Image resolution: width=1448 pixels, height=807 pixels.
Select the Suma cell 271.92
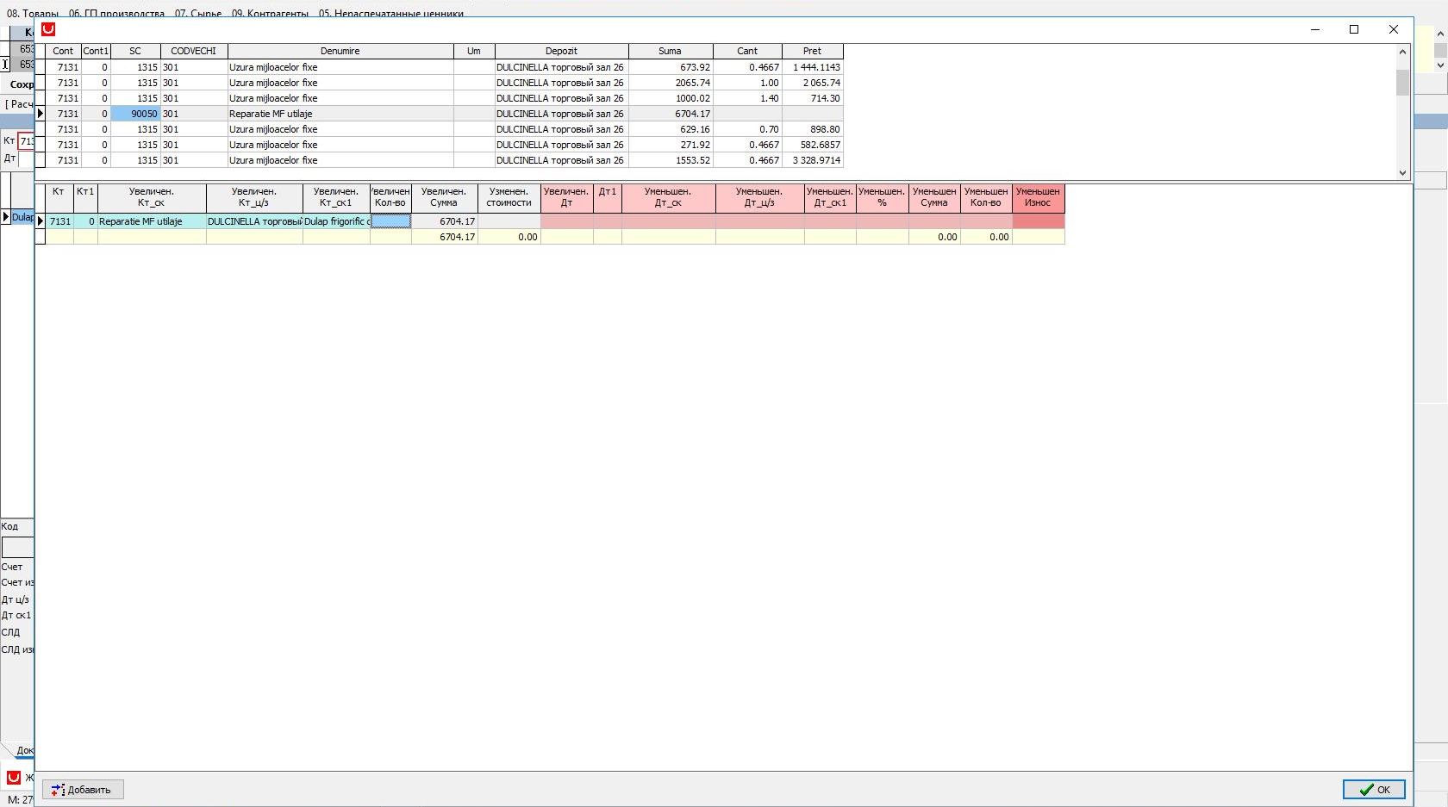point(671,145)
